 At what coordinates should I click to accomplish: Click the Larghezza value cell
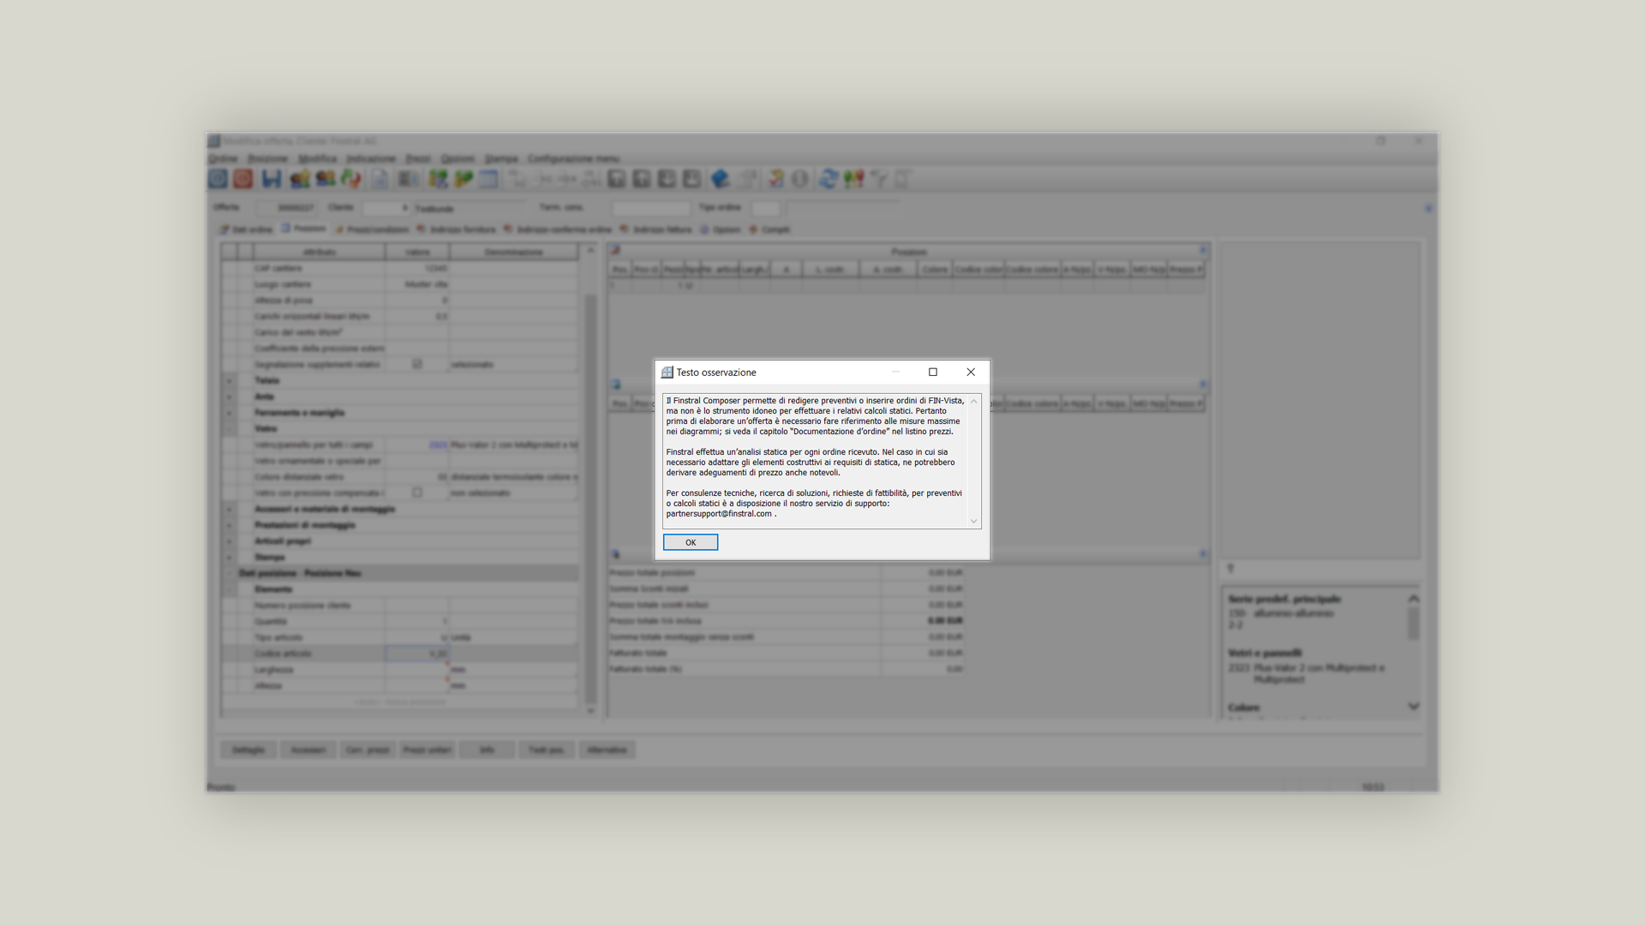pyautogui.click(x=416, y=670)
